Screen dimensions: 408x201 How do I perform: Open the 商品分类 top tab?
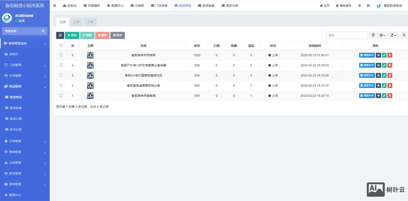pos(230,6)
